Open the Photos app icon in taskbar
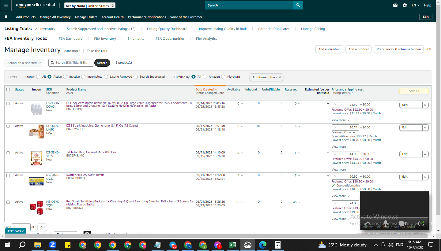This screenshot has height=251, width=441. (x=248, y=245)
